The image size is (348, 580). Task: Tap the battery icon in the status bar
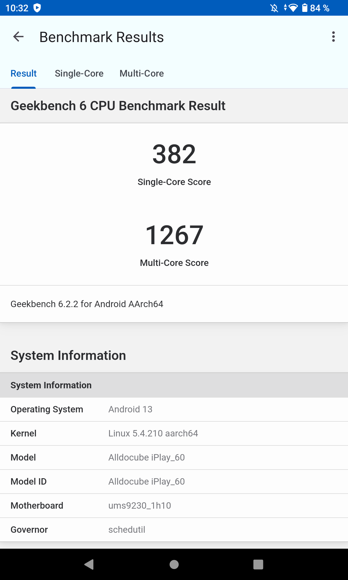tap(304, 8)
